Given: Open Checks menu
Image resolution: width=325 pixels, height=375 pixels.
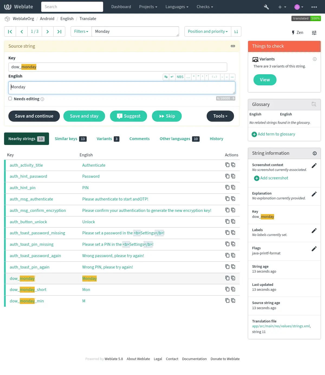Looking at the screenshot, I should click(x=205, y=7).
